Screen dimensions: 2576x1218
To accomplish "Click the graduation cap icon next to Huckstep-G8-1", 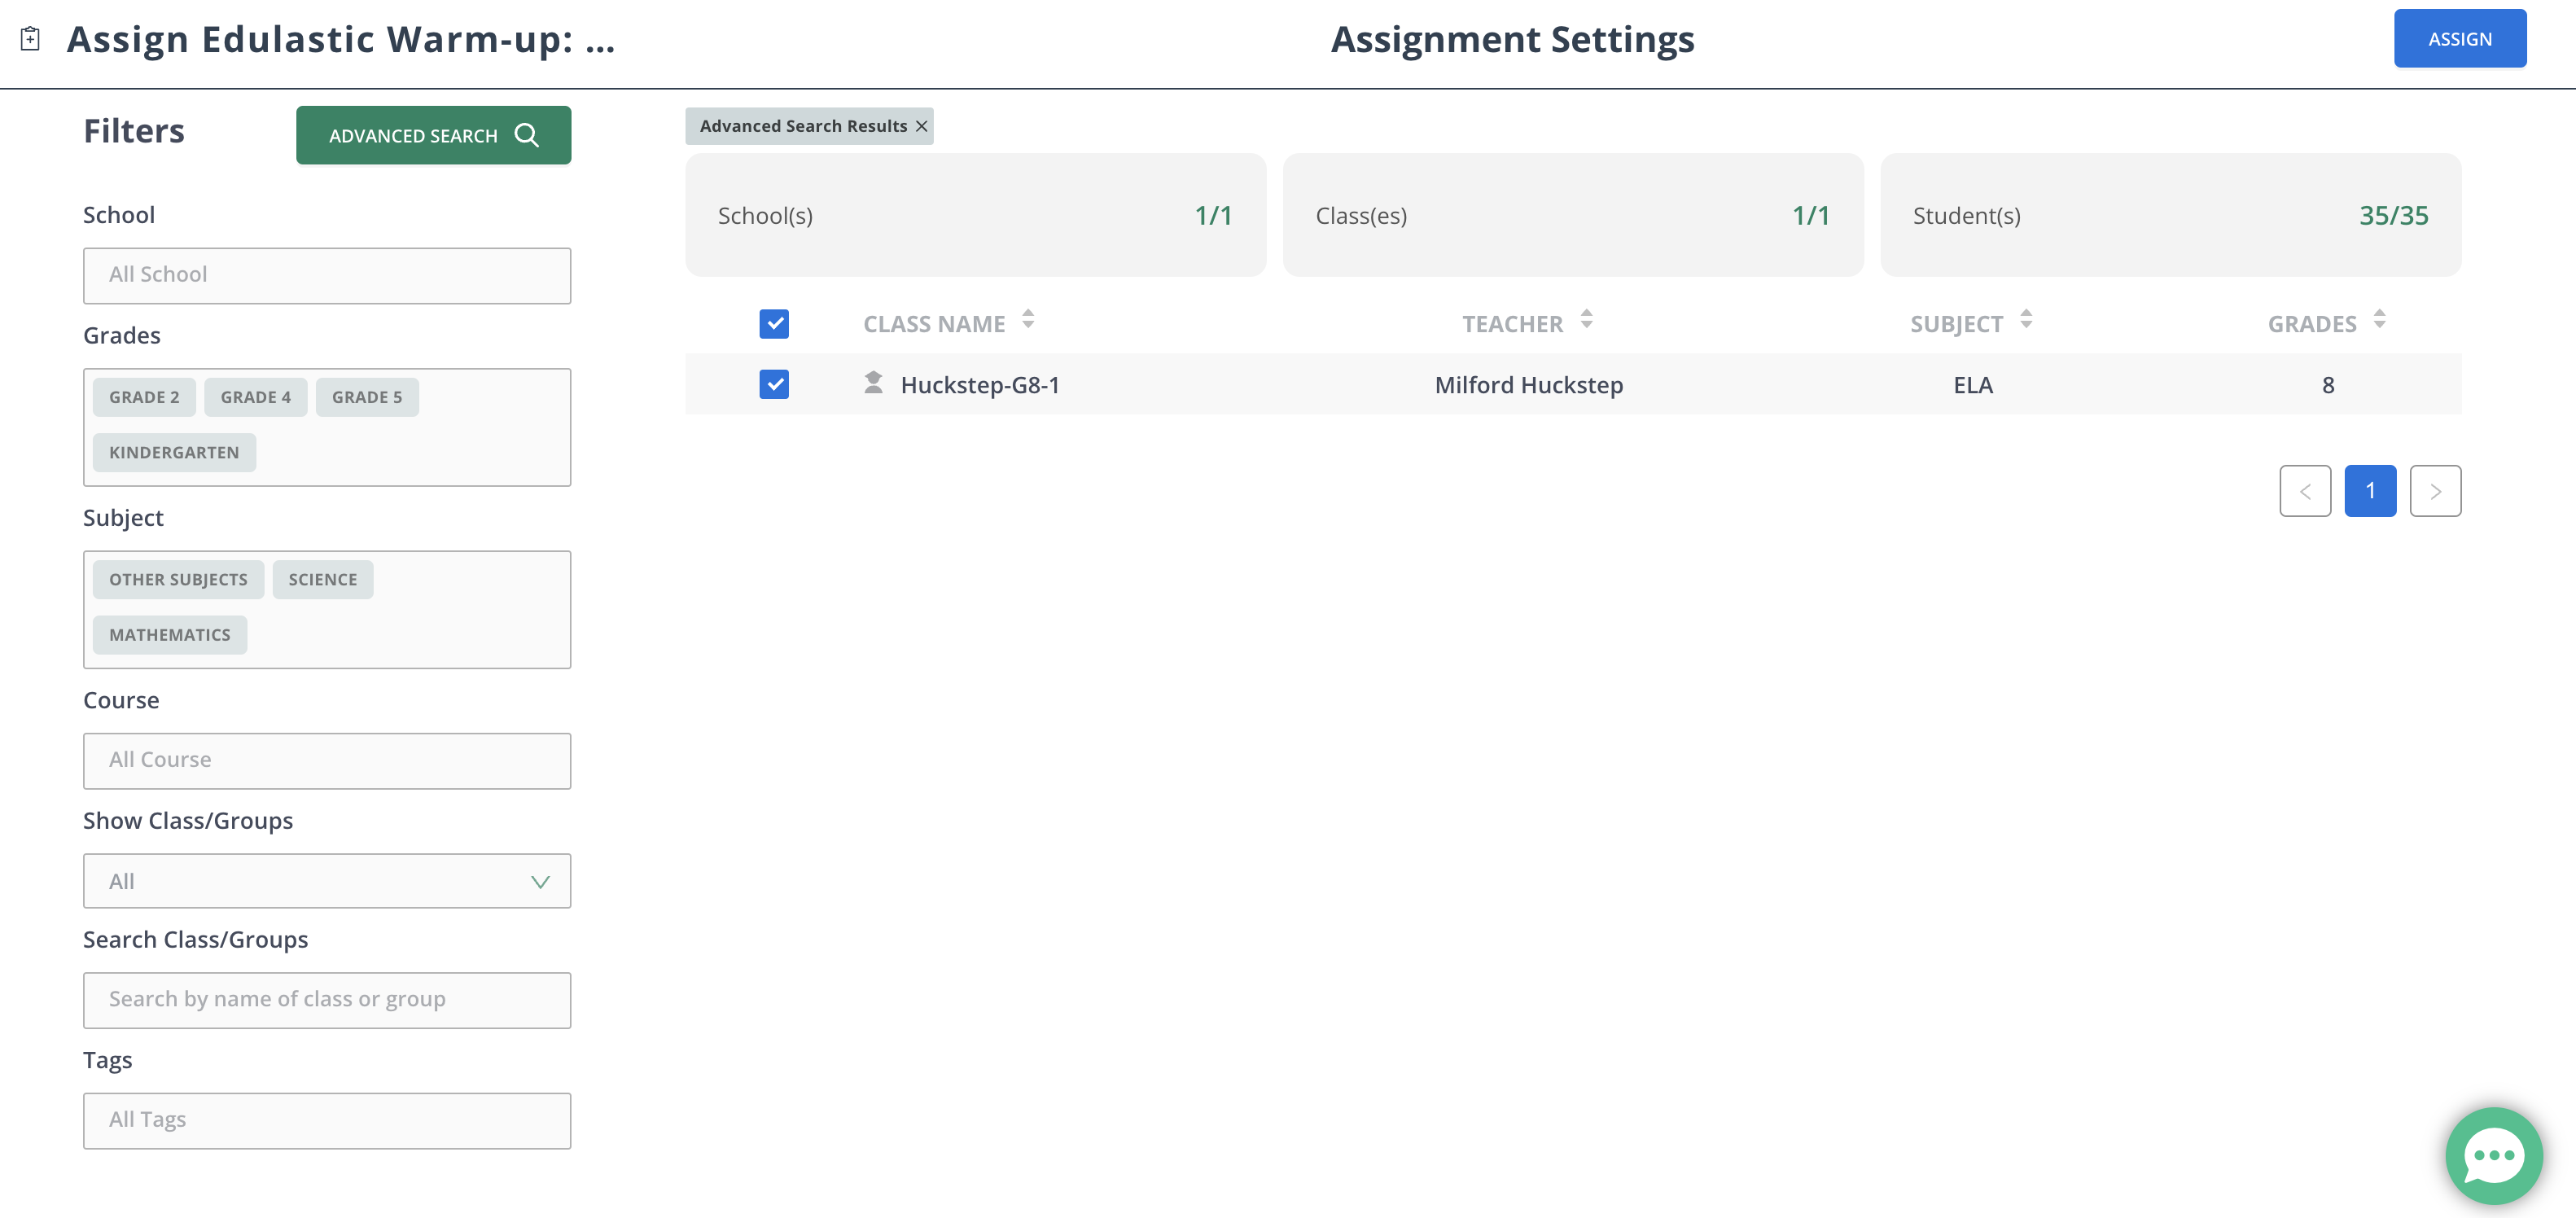I will pos(871,382).
